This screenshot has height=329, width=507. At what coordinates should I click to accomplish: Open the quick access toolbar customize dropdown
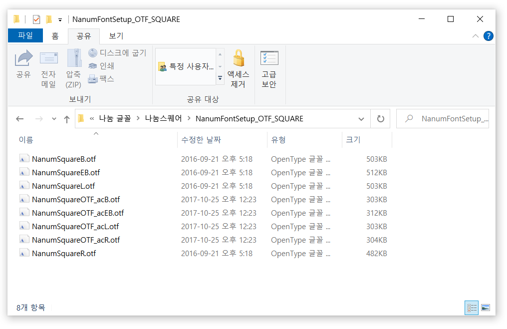60,20
